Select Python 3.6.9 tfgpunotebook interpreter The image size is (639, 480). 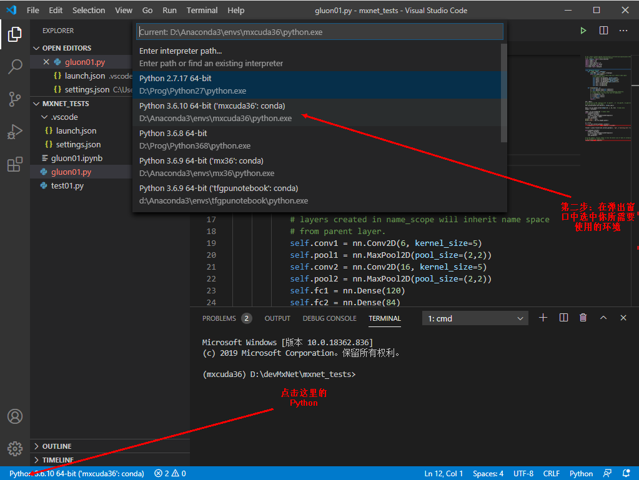[x=318, y=194]
